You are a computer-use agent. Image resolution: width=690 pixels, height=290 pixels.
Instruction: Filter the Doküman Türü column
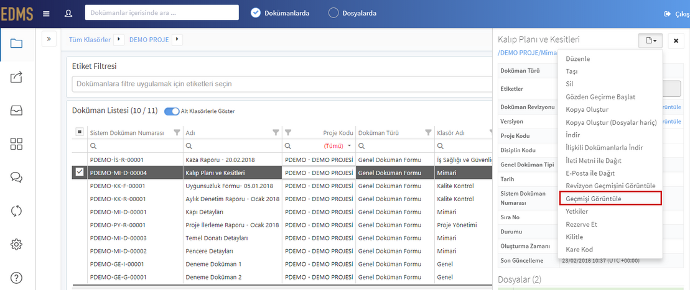427,132
